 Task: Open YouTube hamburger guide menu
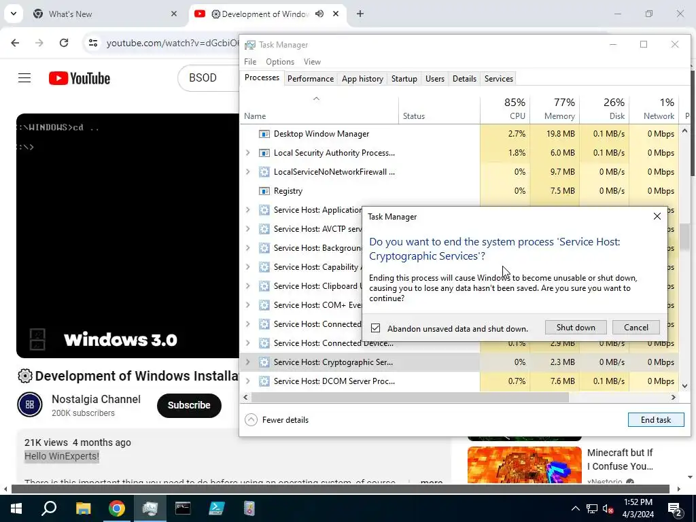pyautogui.click(x=24, y=78)
